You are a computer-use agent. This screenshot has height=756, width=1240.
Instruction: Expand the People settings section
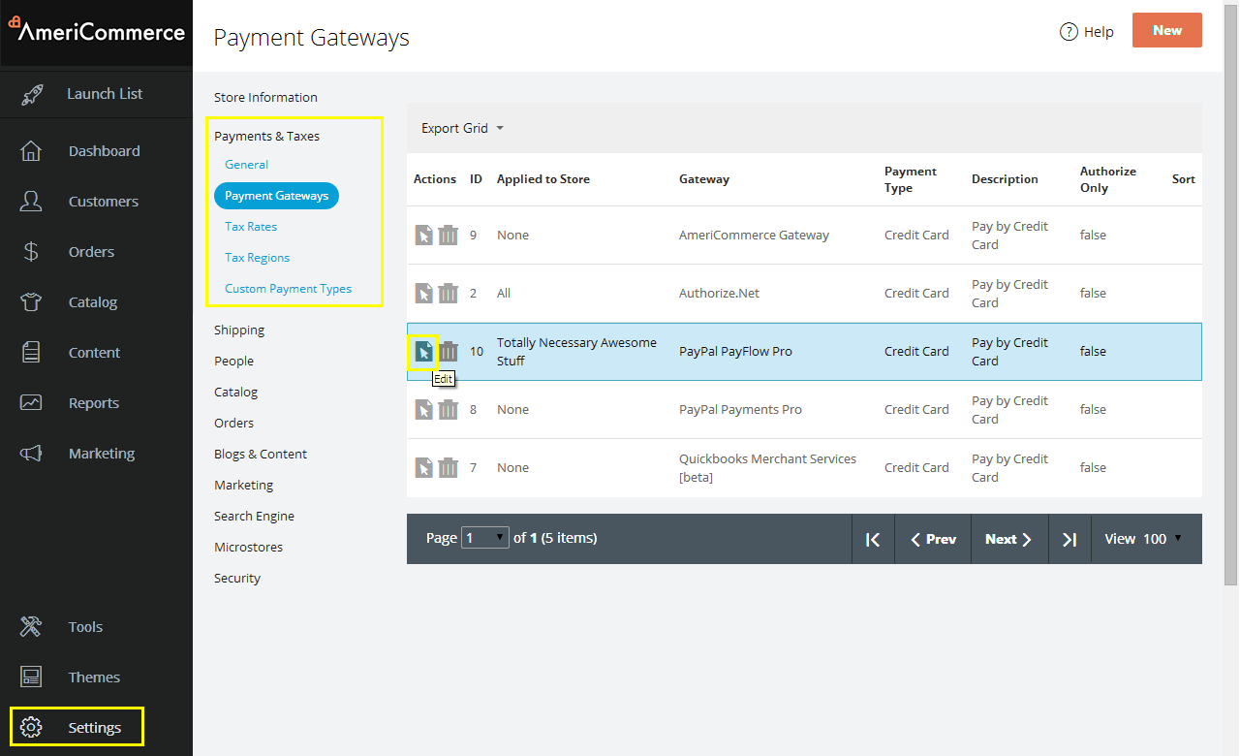click(x=233, y=361)
